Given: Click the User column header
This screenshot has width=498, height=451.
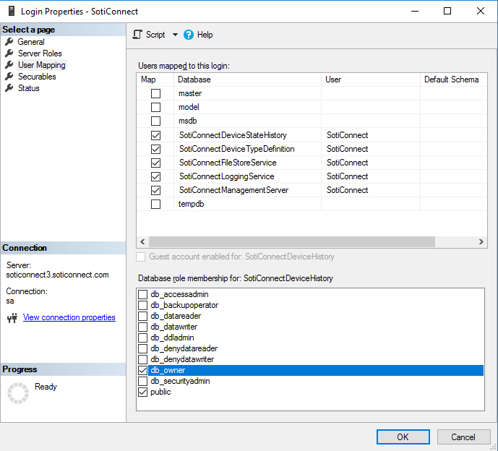Looking at the screenshot, I should 371,80.
